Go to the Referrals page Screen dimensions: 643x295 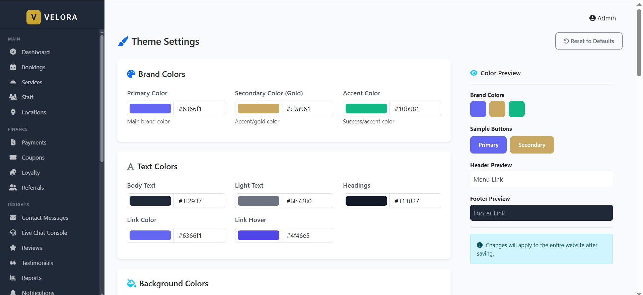32,188
